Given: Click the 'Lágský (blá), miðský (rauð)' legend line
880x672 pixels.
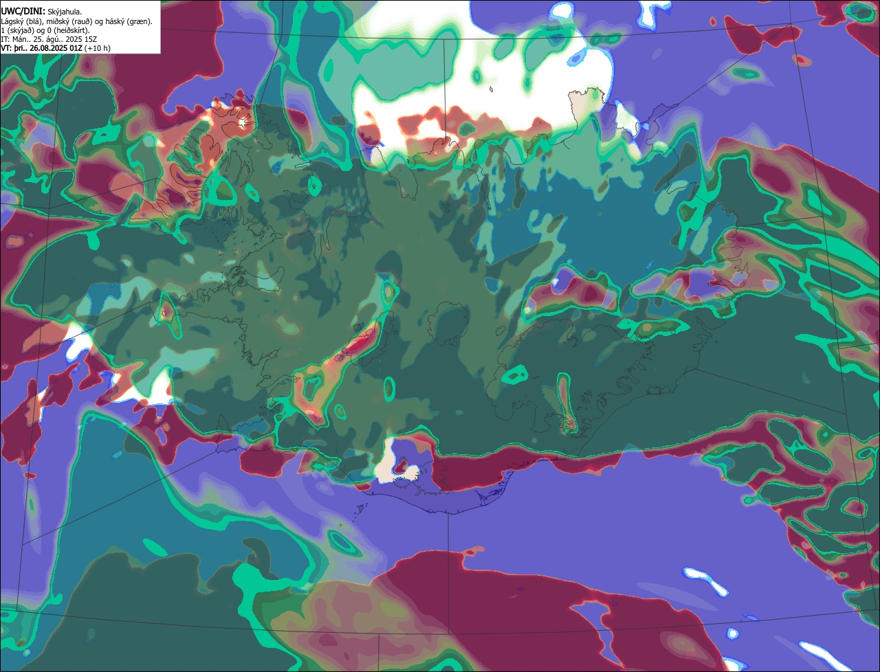Looking at the screenshot, I should 77,21.
